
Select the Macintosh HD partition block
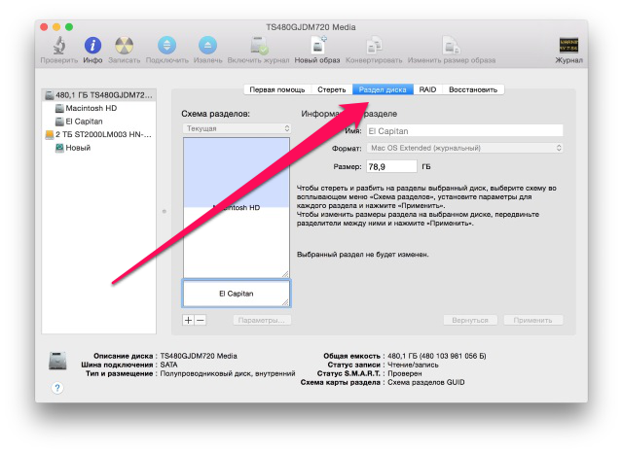[x=237, y=207]
